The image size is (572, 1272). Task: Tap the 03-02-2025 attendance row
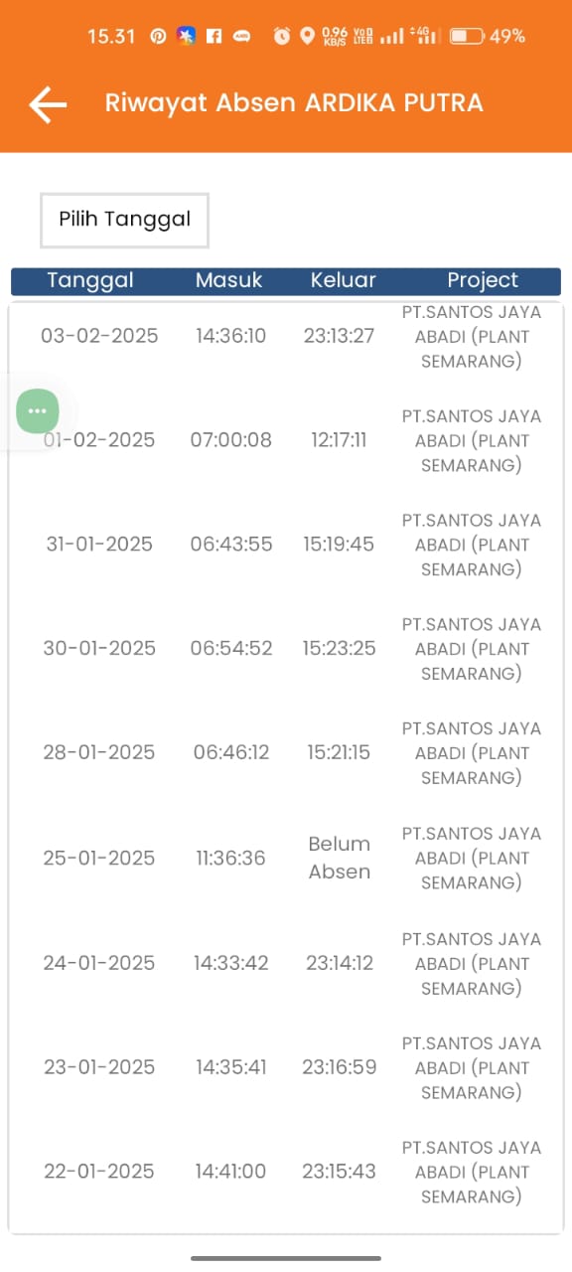pyautogui.click(x=286, y=336)
